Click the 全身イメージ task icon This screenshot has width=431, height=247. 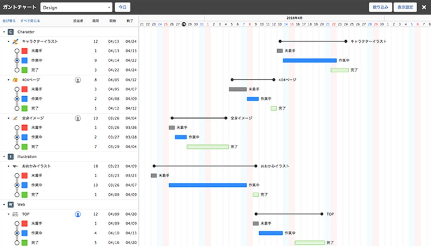[15, 118]
